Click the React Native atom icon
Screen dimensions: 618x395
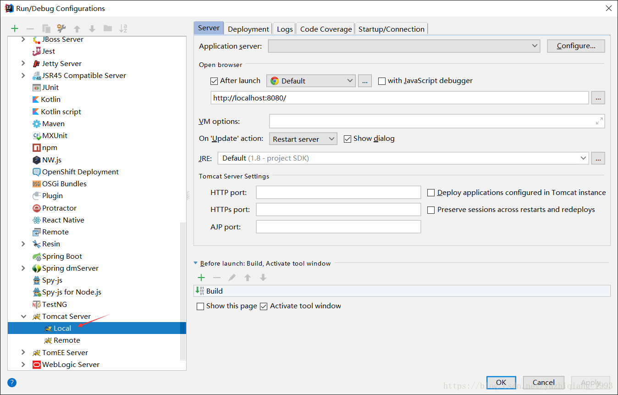click(37, 220)
